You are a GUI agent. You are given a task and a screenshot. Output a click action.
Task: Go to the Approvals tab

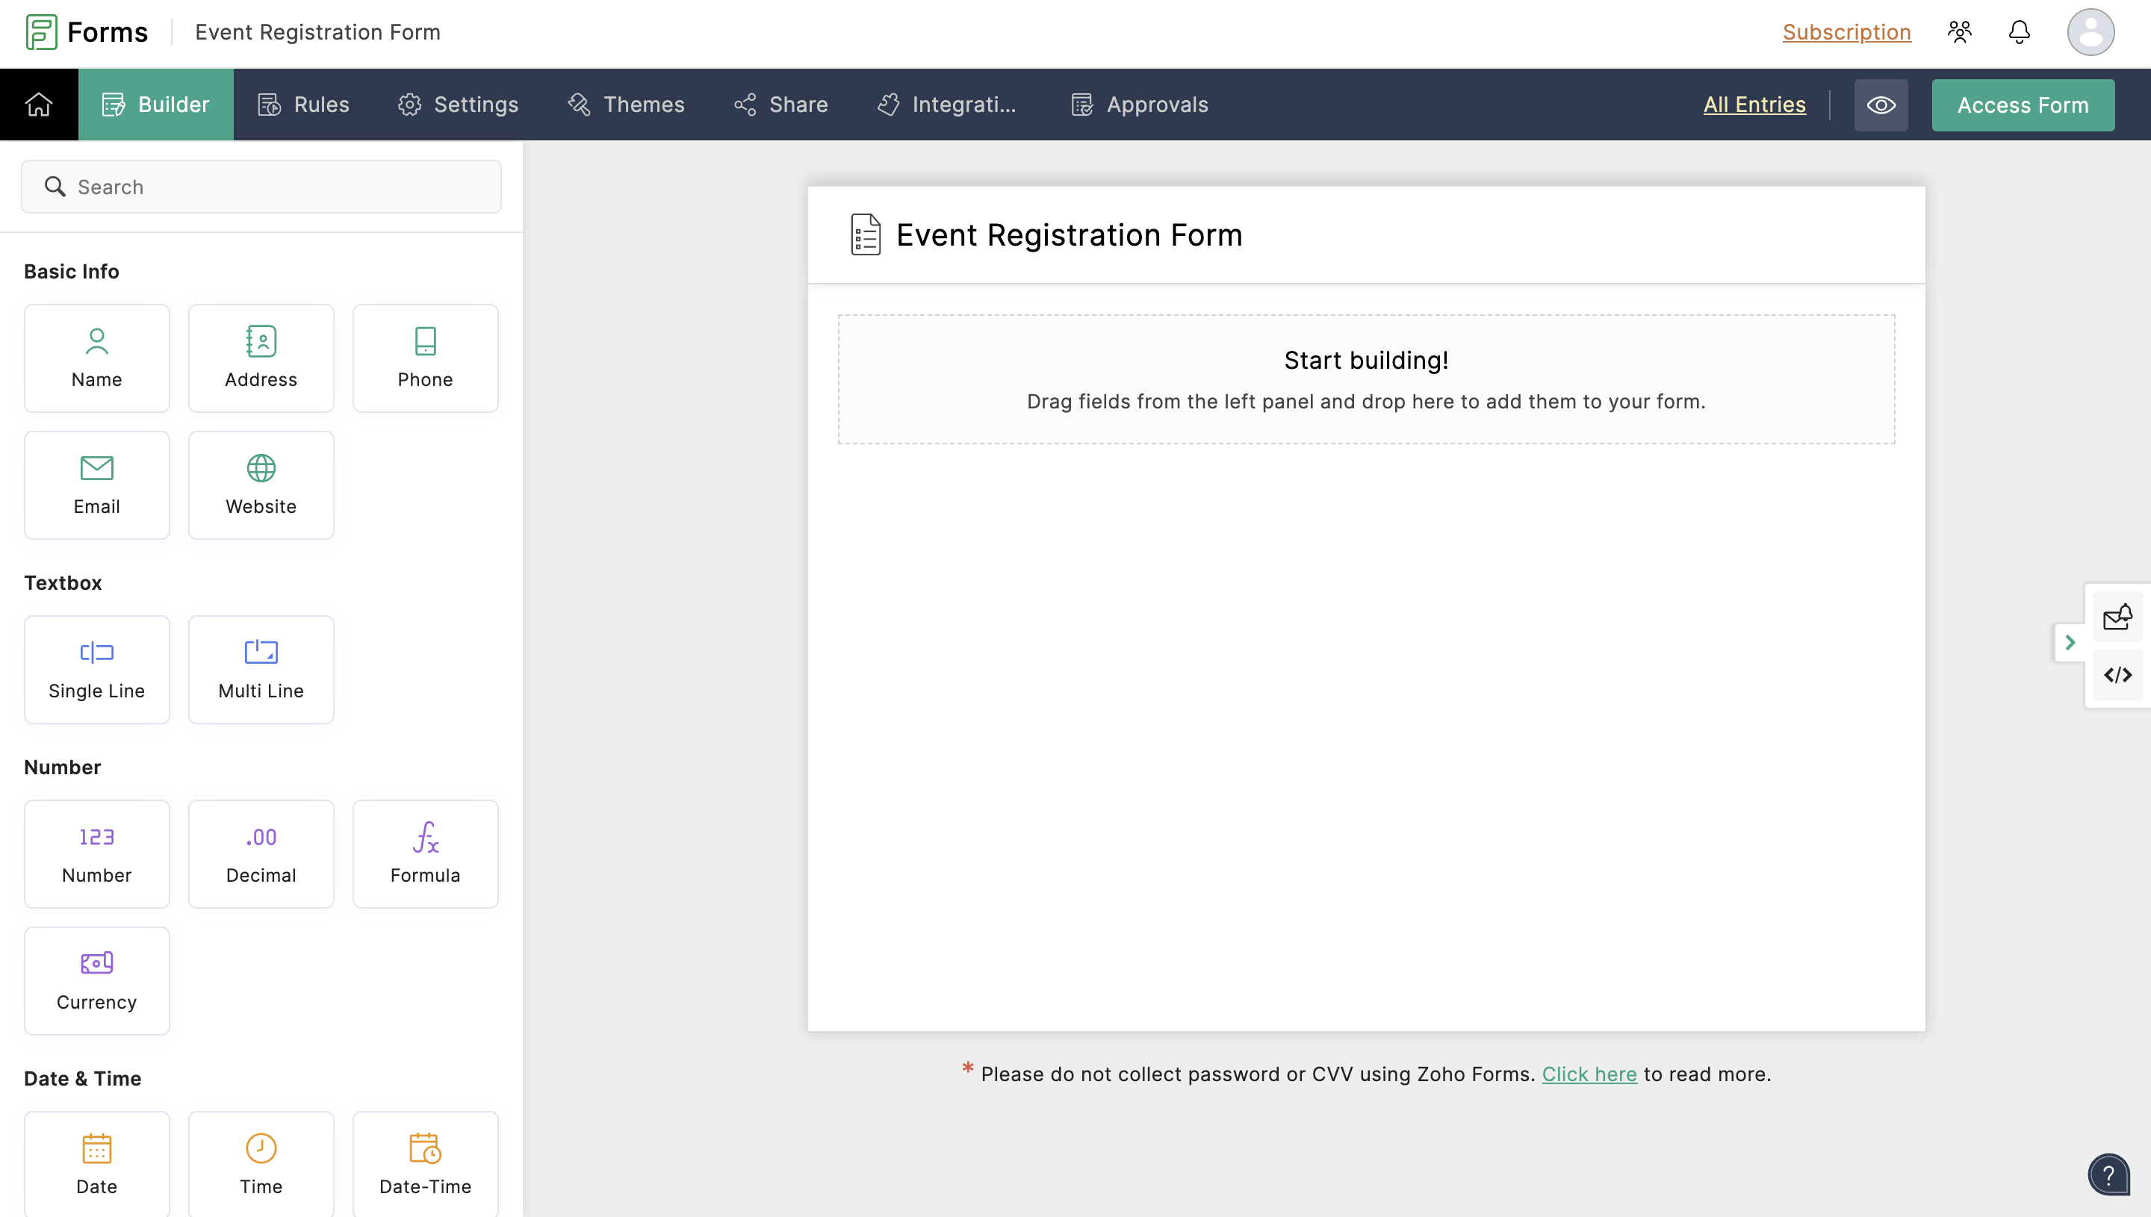1139,105
